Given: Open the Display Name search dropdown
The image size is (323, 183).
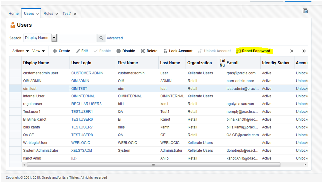Looking at the screenshot, I should pos(54,38).
